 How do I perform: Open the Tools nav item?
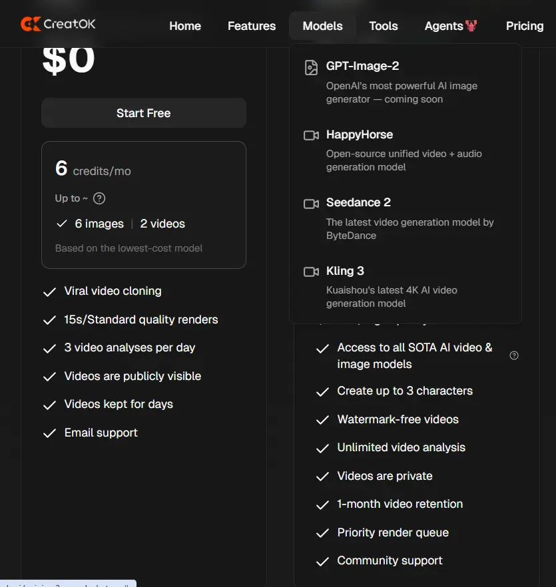point(384,26)
